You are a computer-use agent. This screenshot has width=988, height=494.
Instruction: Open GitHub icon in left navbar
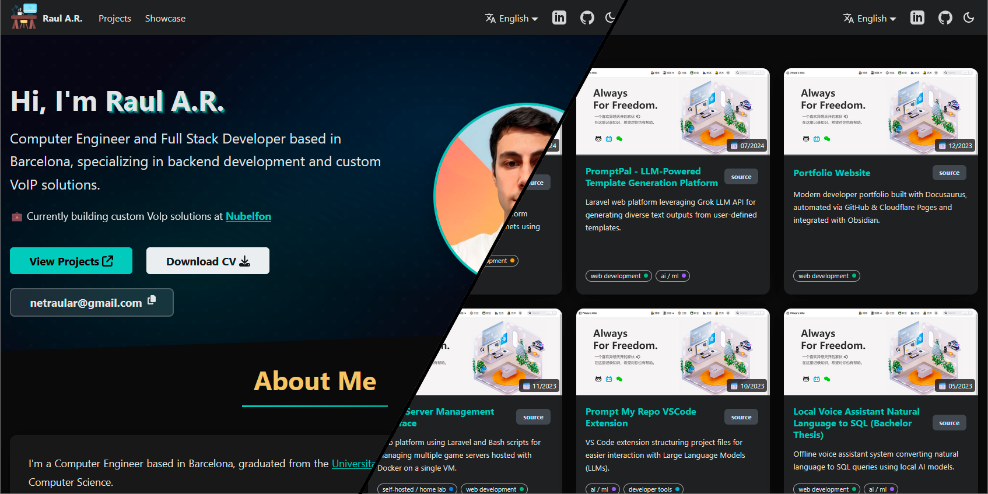[587, 17]
